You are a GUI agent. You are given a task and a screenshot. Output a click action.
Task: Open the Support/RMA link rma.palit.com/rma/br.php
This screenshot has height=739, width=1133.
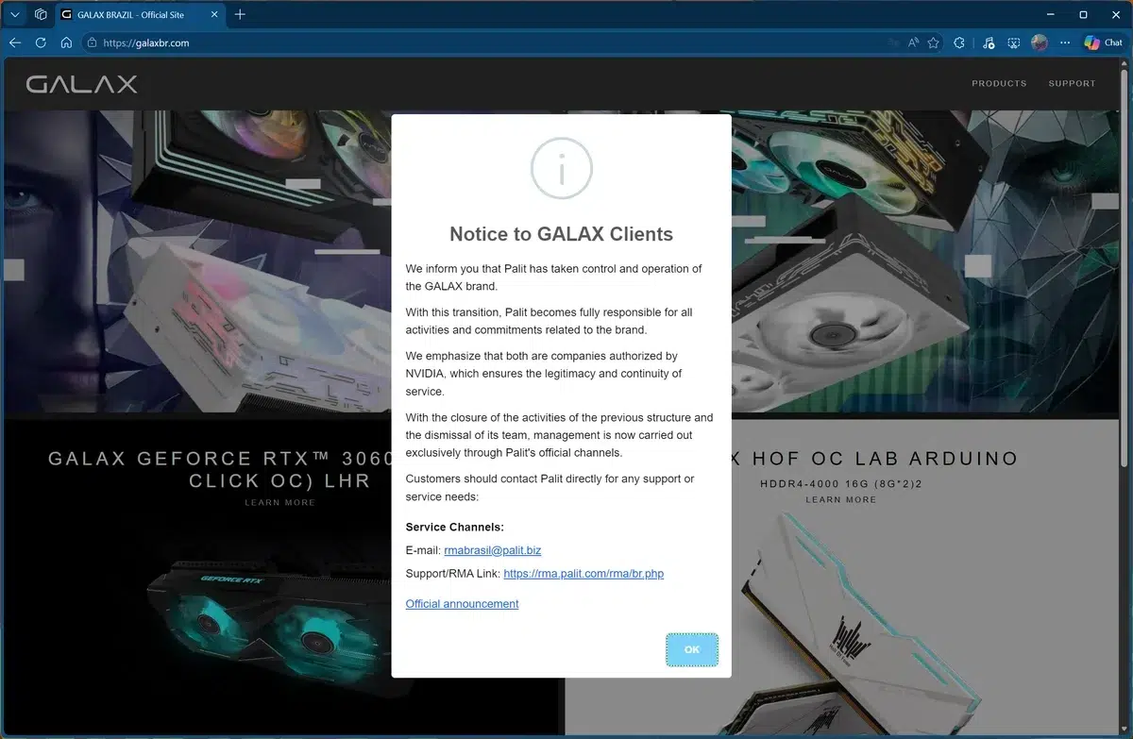[x=583, y=573]
